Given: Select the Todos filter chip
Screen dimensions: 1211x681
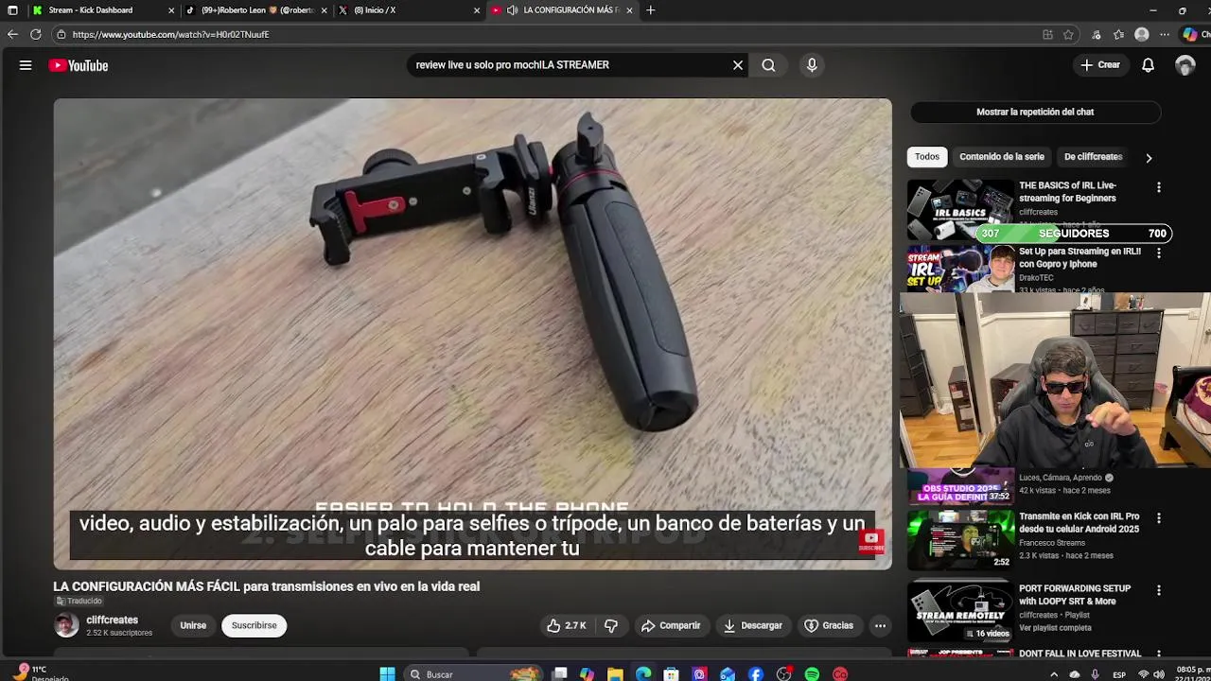Looking at the screenshot, I should click(x=927, y=157).
